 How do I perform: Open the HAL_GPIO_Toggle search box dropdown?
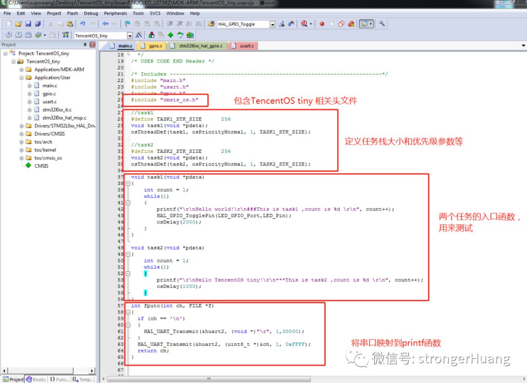coord(273,24)
